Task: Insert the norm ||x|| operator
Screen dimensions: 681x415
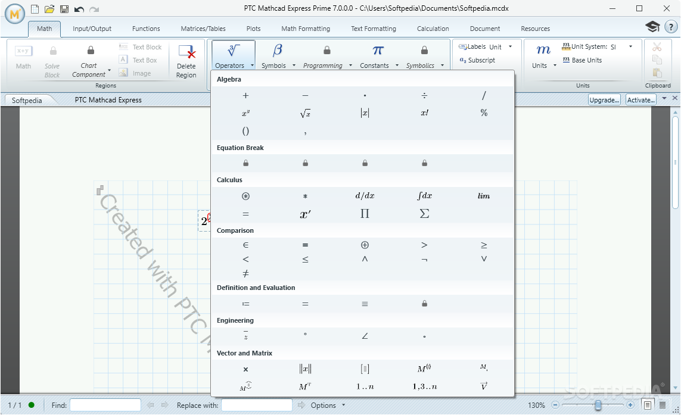Action: point(305,369)
